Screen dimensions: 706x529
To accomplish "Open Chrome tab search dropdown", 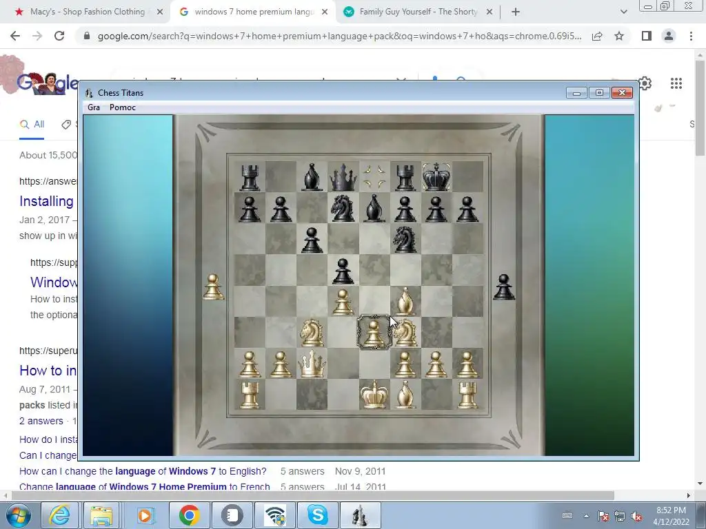I will (623, 12).
